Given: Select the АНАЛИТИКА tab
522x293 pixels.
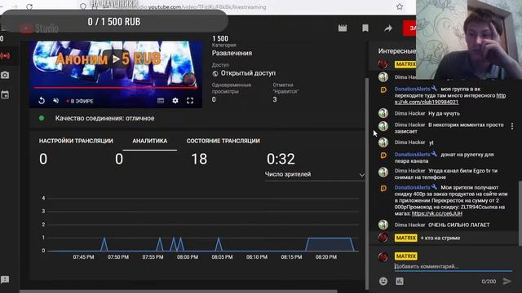Looking at the screenshot, I should tap(150, 141).
